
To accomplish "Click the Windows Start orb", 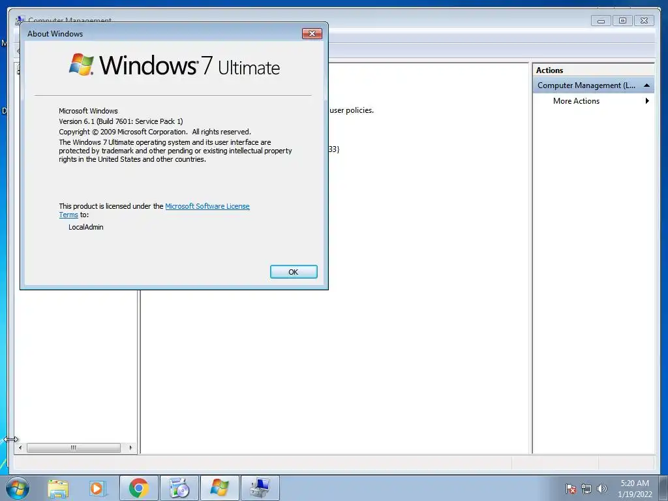I will 18,488.
